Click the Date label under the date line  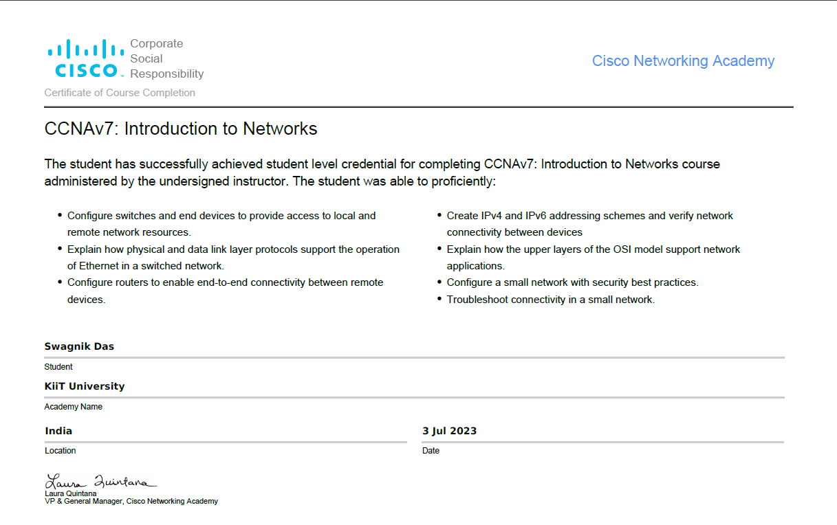click(x=431, y=451)
